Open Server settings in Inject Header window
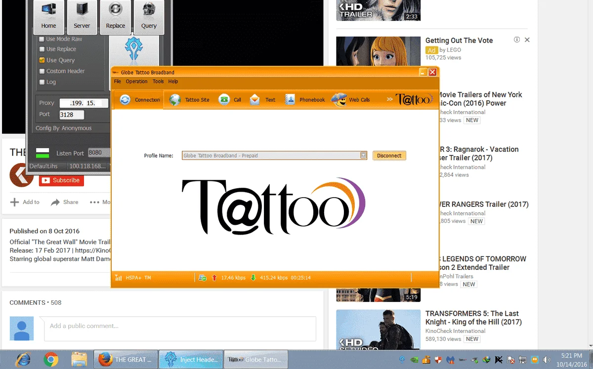The width and height of the screenshot is (593, 369). click(x=82, y=16)
